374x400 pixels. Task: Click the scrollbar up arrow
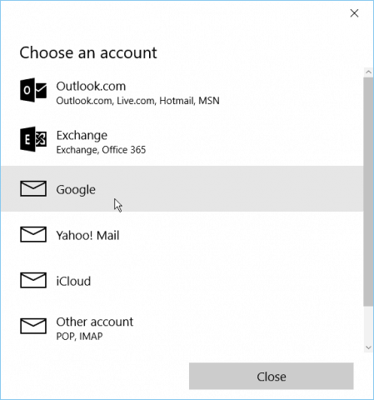(368, 72)
